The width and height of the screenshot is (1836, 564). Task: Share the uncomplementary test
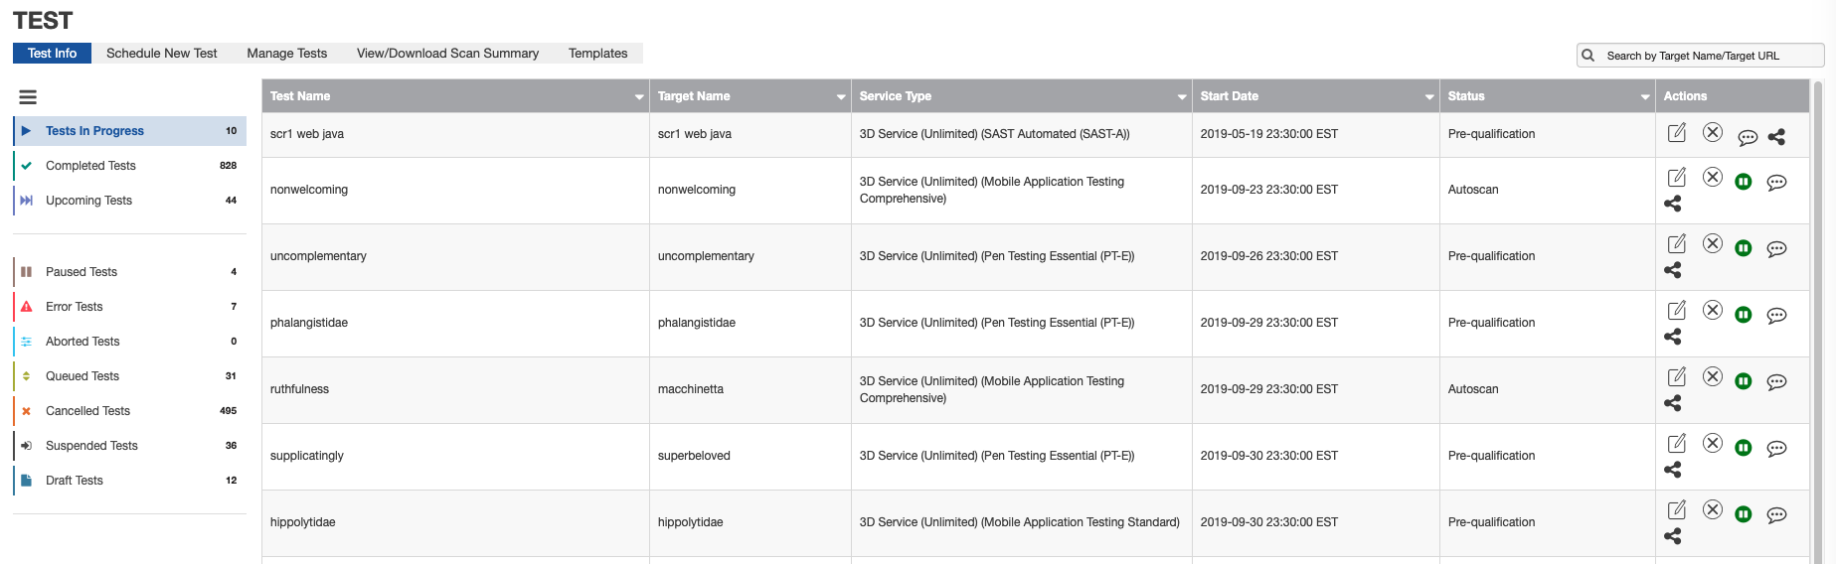(1673, 270)
